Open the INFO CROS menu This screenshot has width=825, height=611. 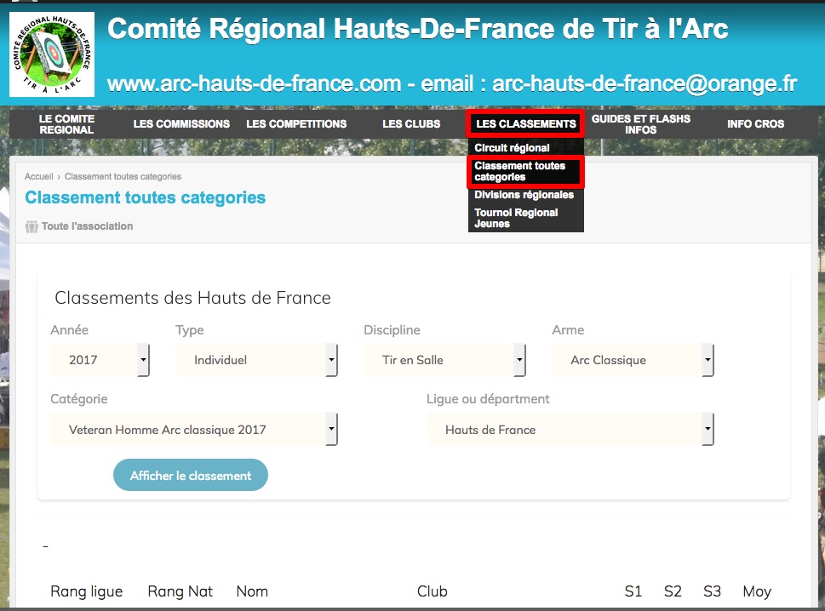tap(755, 124)
